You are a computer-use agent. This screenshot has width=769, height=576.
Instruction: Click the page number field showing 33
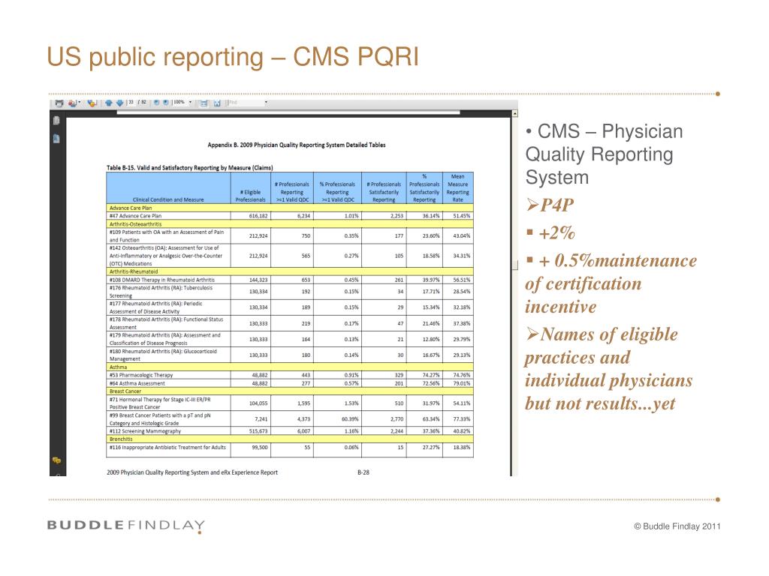(x=131, y=102)
